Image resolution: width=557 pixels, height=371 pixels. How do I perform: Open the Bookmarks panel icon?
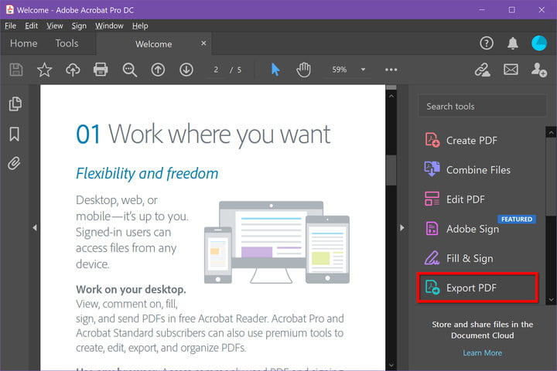click(x=14, y=134)
